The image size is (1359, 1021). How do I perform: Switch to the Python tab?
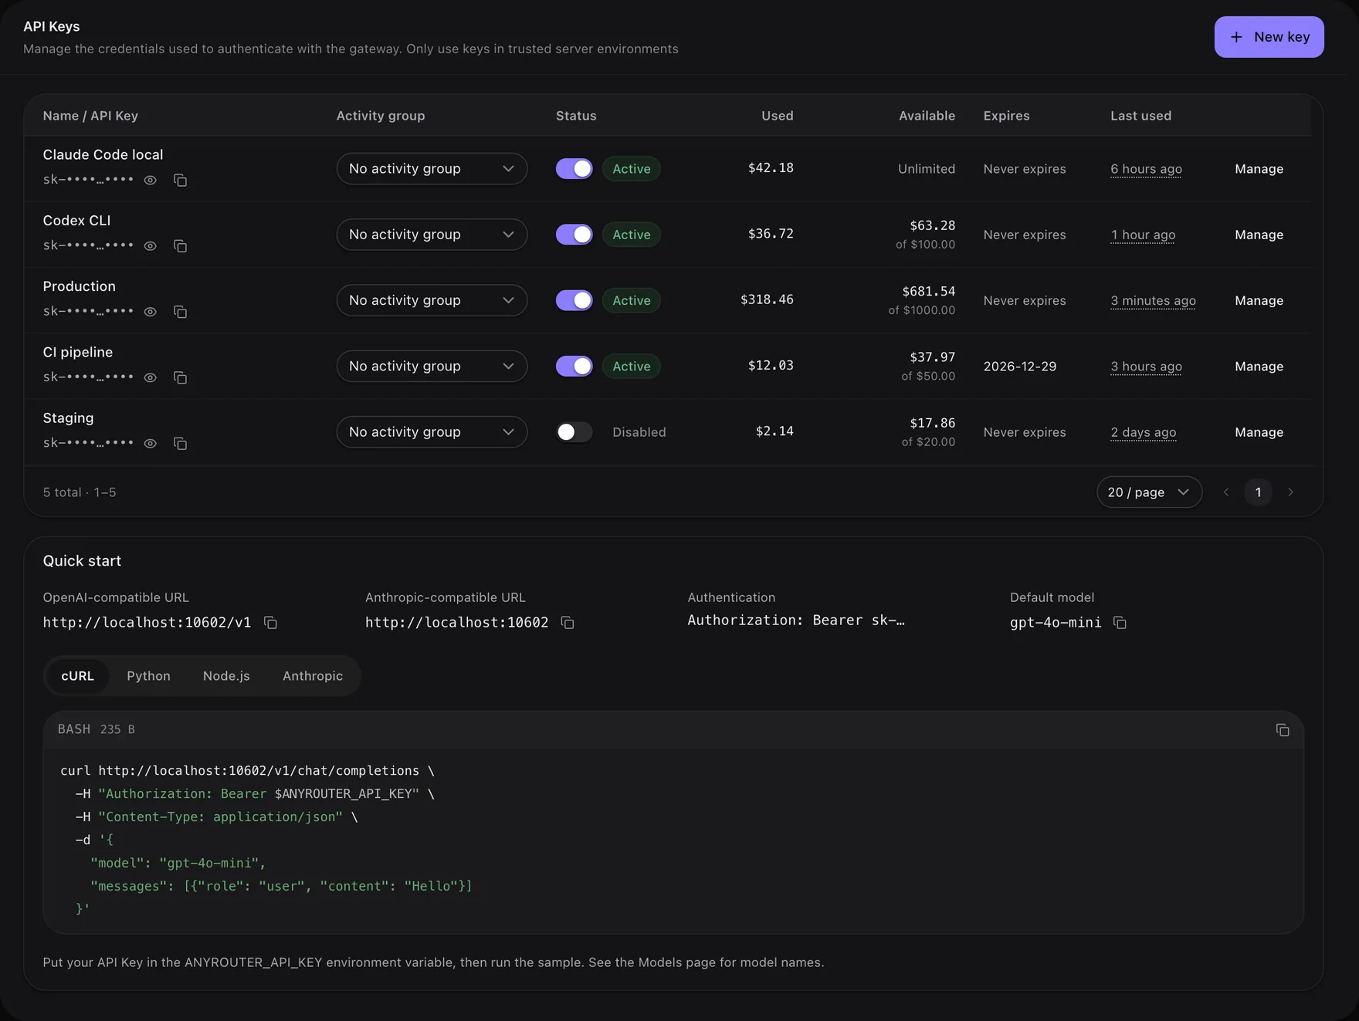[148, 675]
